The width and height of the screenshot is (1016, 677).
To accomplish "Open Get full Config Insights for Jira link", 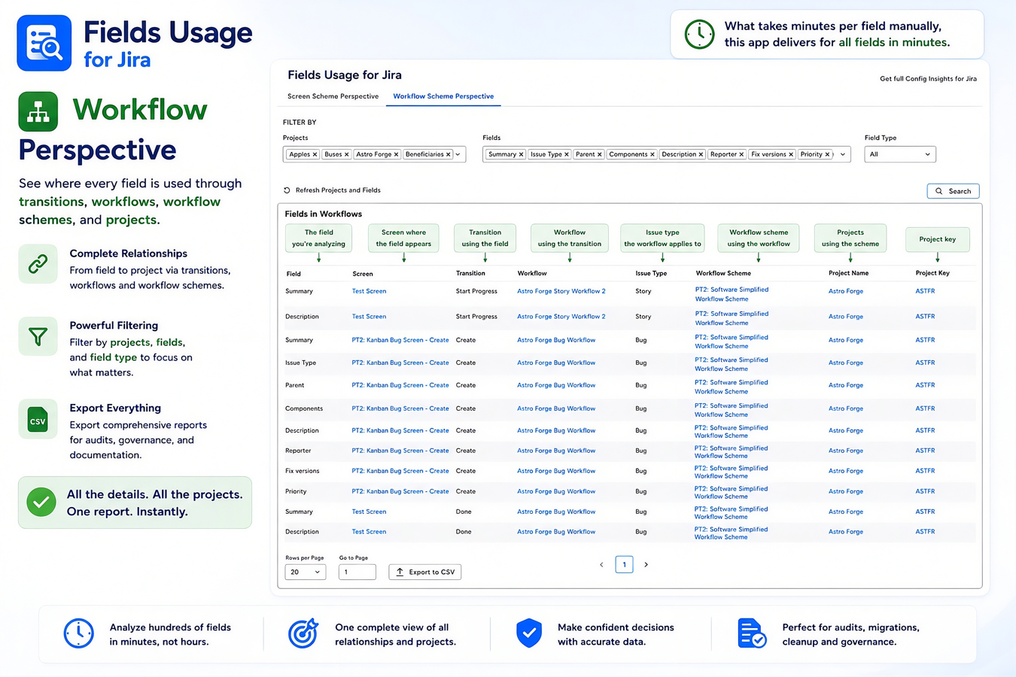I will click(x=928, y=79).
